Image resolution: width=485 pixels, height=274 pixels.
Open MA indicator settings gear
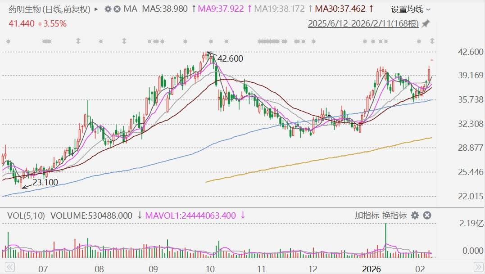click(108, 9)
